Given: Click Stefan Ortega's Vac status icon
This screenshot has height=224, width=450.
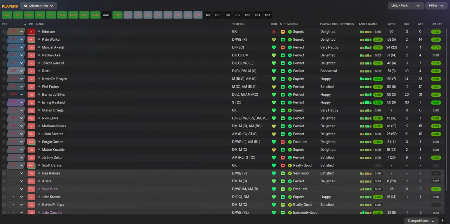Looking at the screenshot, I should 31,110.
